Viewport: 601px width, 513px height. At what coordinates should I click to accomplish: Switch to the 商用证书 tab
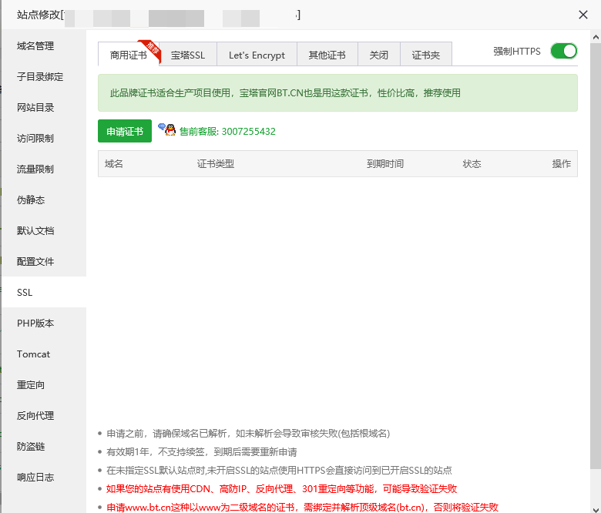[x=129, y=55]
